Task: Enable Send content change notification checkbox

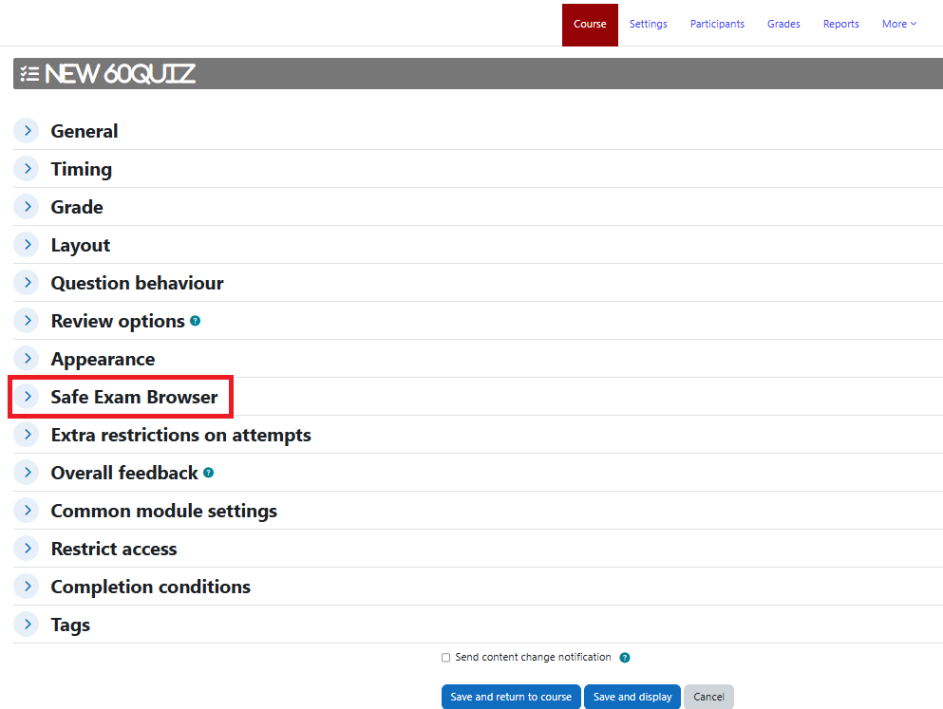Action: click(445, 658)
